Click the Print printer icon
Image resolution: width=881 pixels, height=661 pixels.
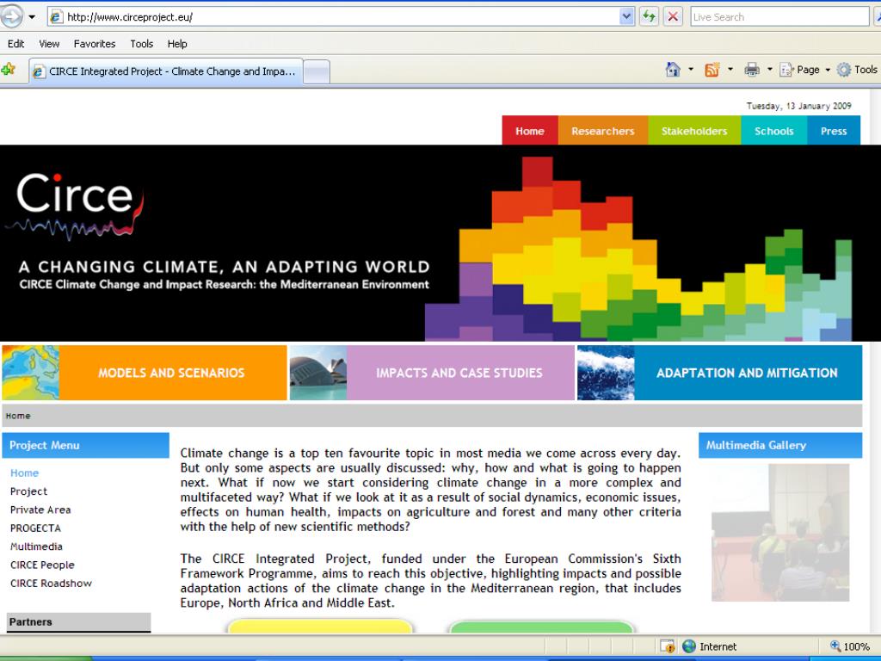click(x=752, y=70)
